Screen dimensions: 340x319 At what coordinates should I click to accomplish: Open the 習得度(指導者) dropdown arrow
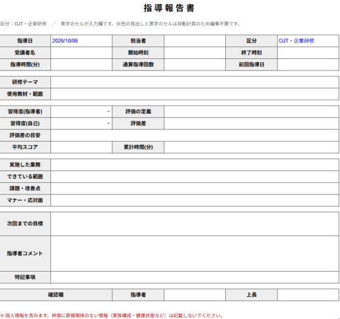point(108,112)
